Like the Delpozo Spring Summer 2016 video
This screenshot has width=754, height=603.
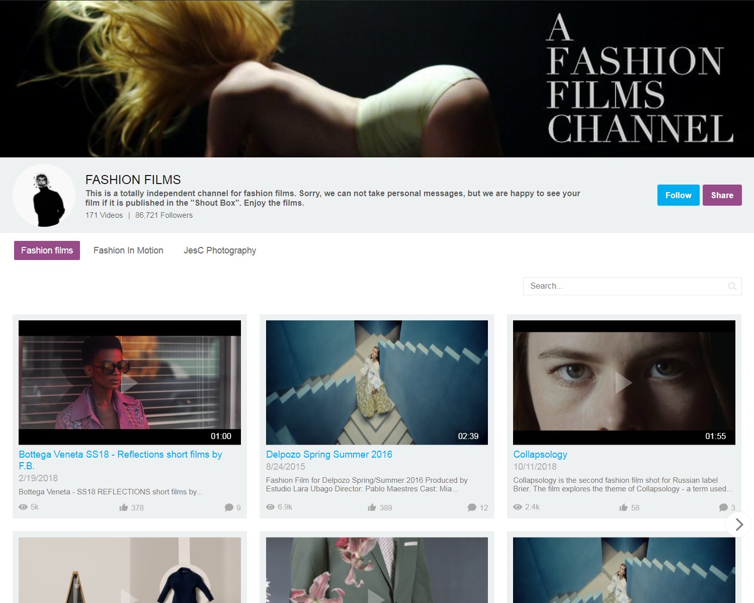tap(372, 507)
